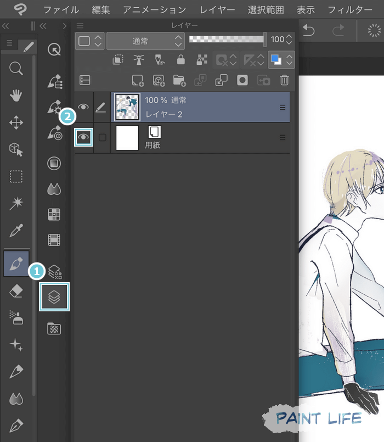
Task: Click the Undo arrow button
Action: coord(308,30)
